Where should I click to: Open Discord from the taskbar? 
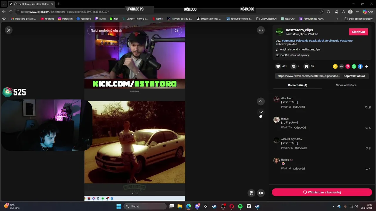pyautogui.click(x=197, y=206)
